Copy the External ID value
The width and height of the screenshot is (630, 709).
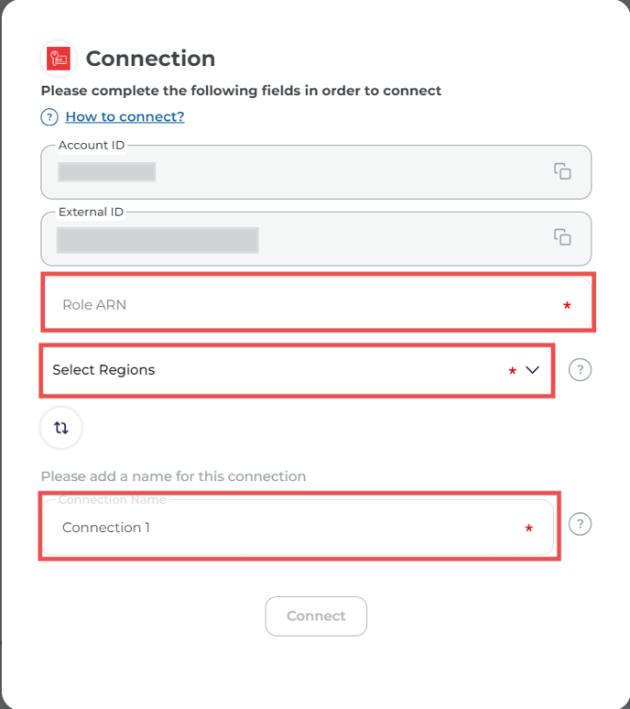(x=562, y=237)
